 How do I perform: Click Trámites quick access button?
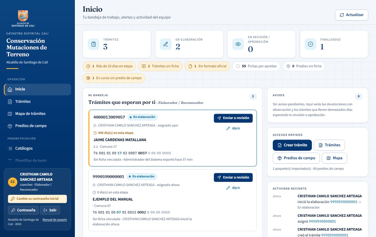[329, 145]
